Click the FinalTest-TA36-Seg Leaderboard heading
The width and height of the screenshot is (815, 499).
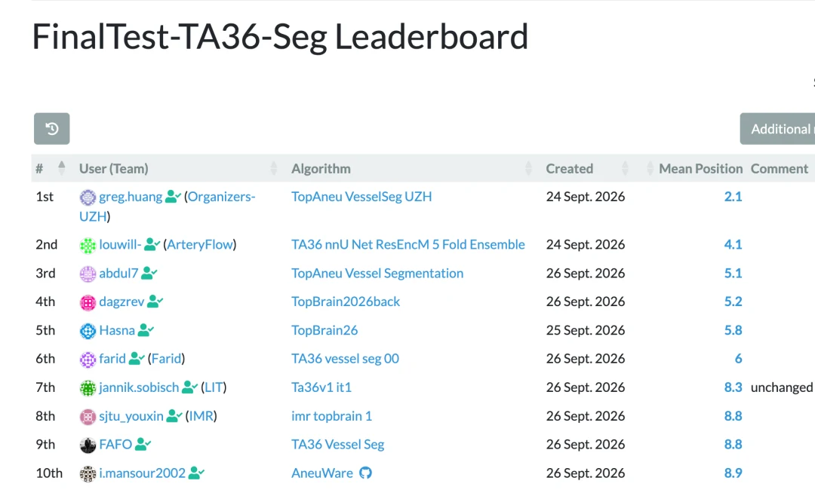click(280, 38)
